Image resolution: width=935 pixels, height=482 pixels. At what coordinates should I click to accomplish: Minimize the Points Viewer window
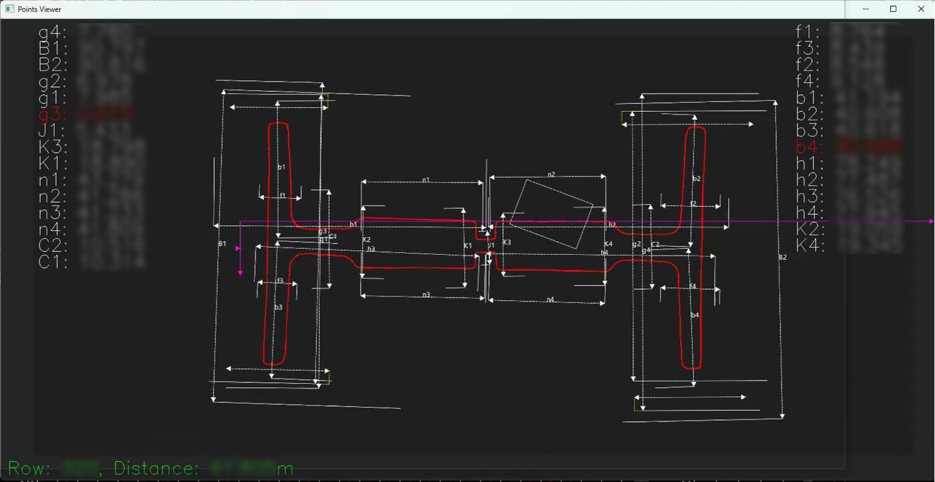pyautogui.click(x=866, y=9)
